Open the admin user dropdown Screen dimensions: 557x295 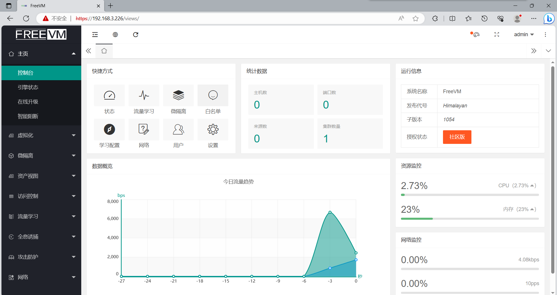pyautogui.click(x=524, y=34)
